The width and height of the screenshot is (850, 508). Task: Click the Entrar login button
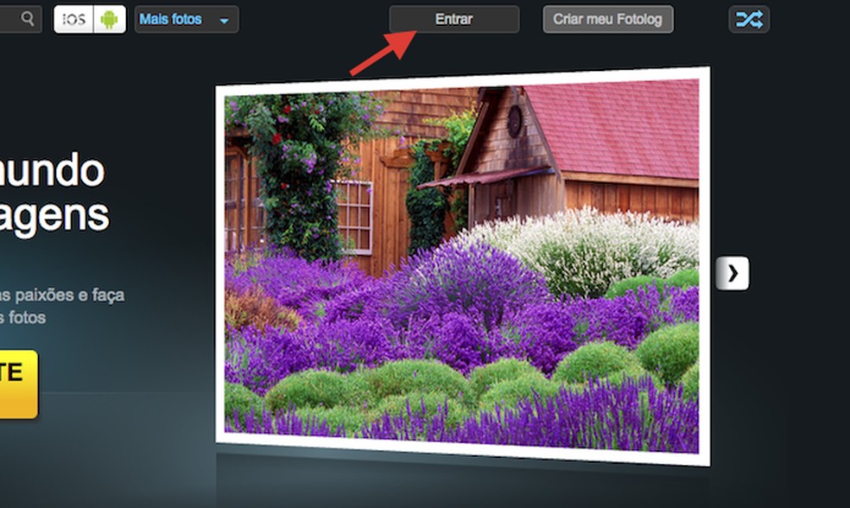coord(454,20)
